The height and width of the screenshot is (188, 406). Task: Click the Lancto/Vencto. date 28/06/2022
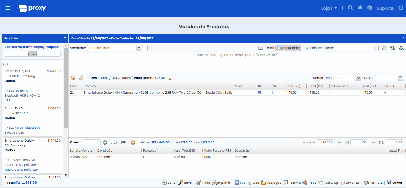79,157
